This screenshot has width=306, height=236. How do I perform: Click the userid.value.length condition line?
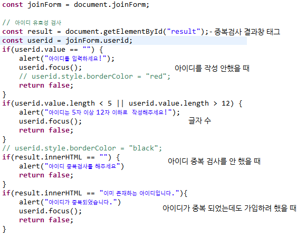pyautogui.click(x=122, y=103)
